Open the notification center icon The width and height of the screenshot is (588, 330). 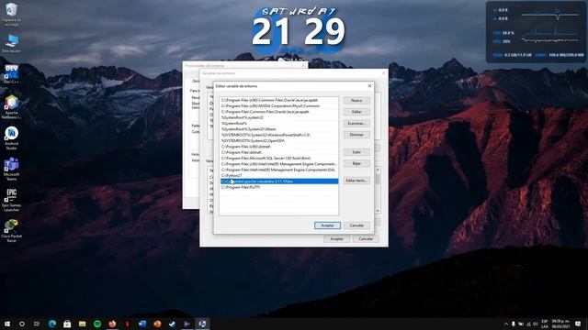point(578,324)
